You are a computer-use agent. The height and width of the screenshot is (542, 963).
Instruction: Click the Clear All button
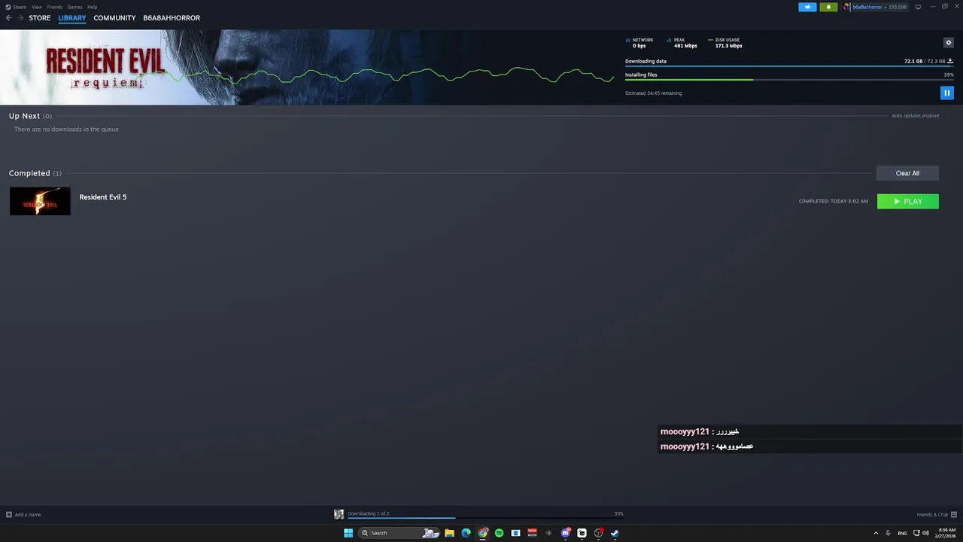tap(907, 173)
